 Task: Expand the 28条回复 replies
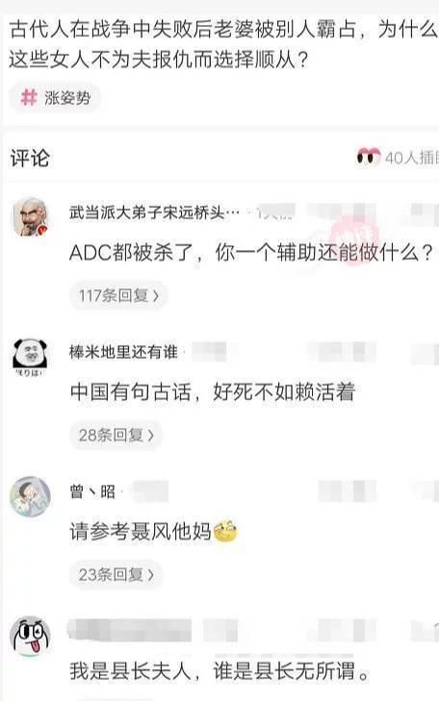[x=116, y=435]
